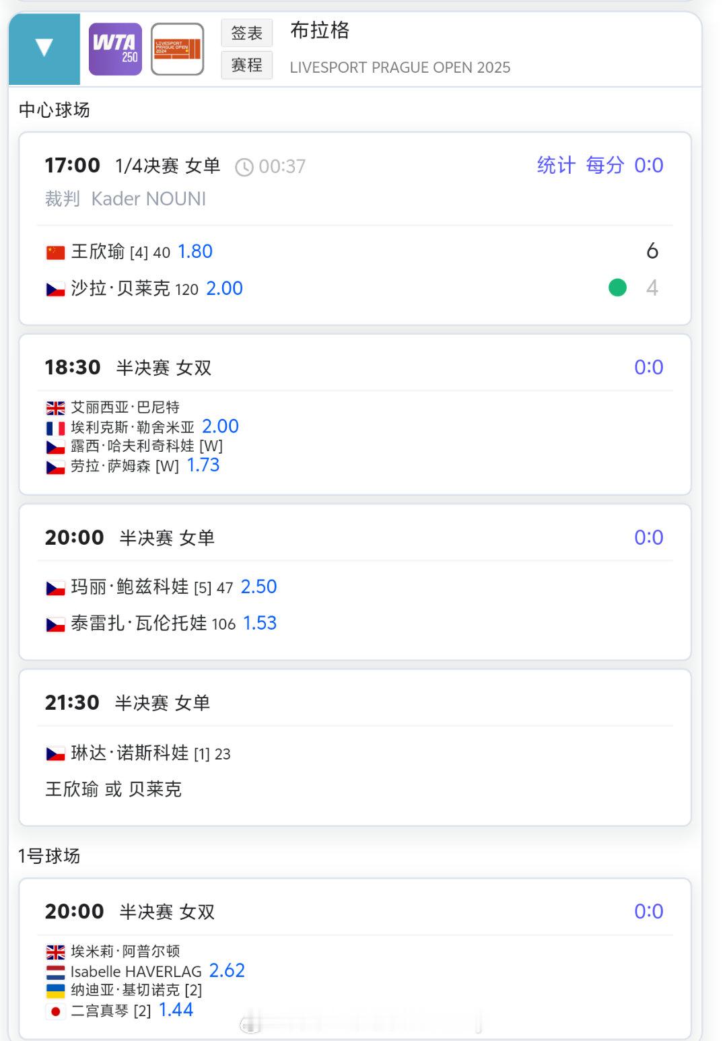Click the China flag beside 王欣瑜
727x1041 pixels.
(x=55, y=253)
